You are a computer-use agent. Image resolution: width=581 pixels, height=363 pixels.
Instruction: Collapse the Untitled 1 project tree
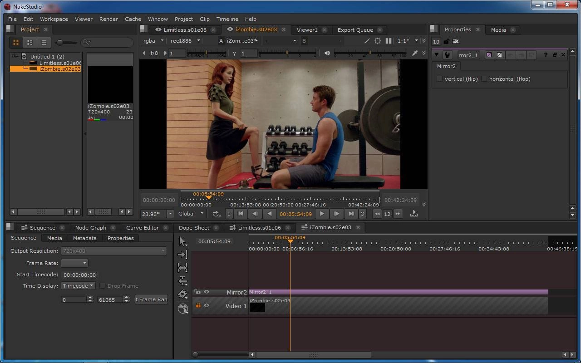[x=15, y=56]
